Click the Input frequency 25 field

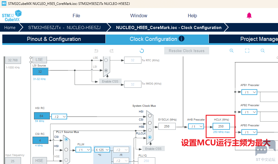[13, 161]
